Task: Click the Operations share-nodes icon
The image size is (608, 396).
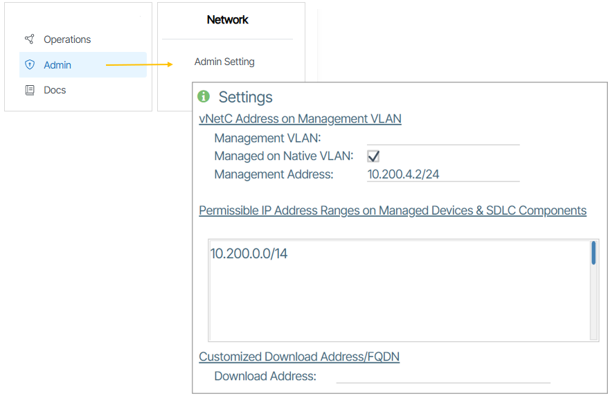Action: [x=29, y=39]
